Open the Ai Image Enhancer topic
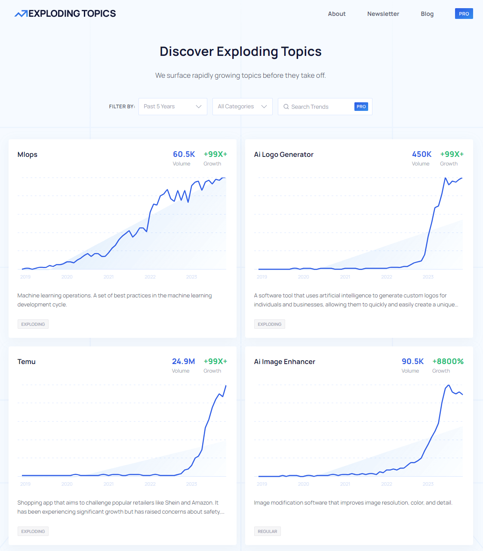This screenshot has width=483, height=551. pos(284,362)
